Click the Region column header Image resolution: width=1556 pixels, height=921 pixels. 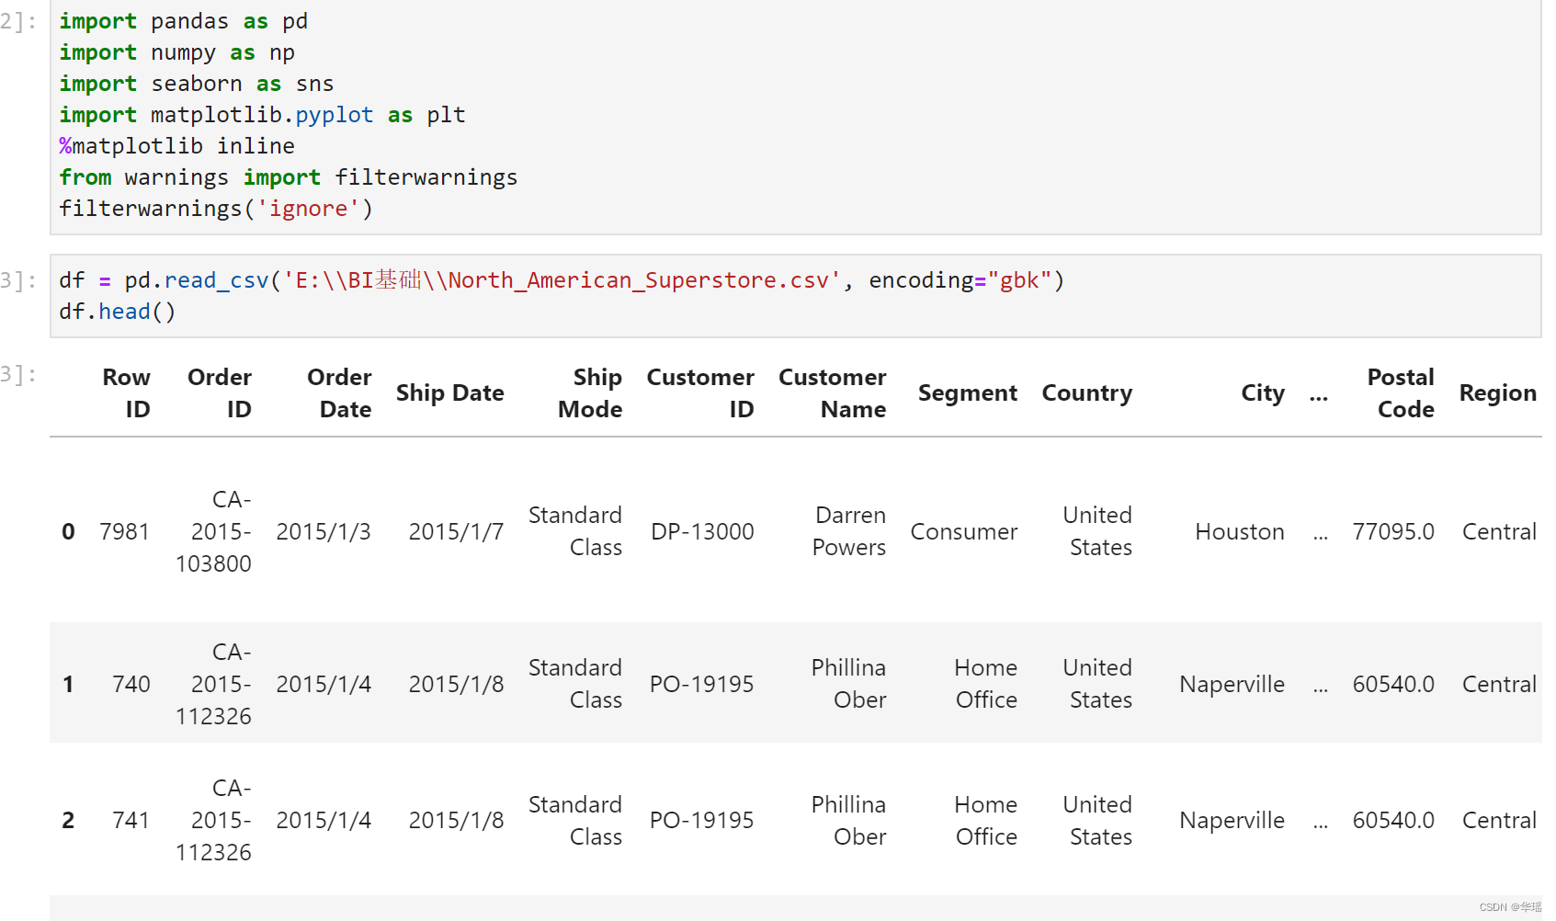(1497, 393)
